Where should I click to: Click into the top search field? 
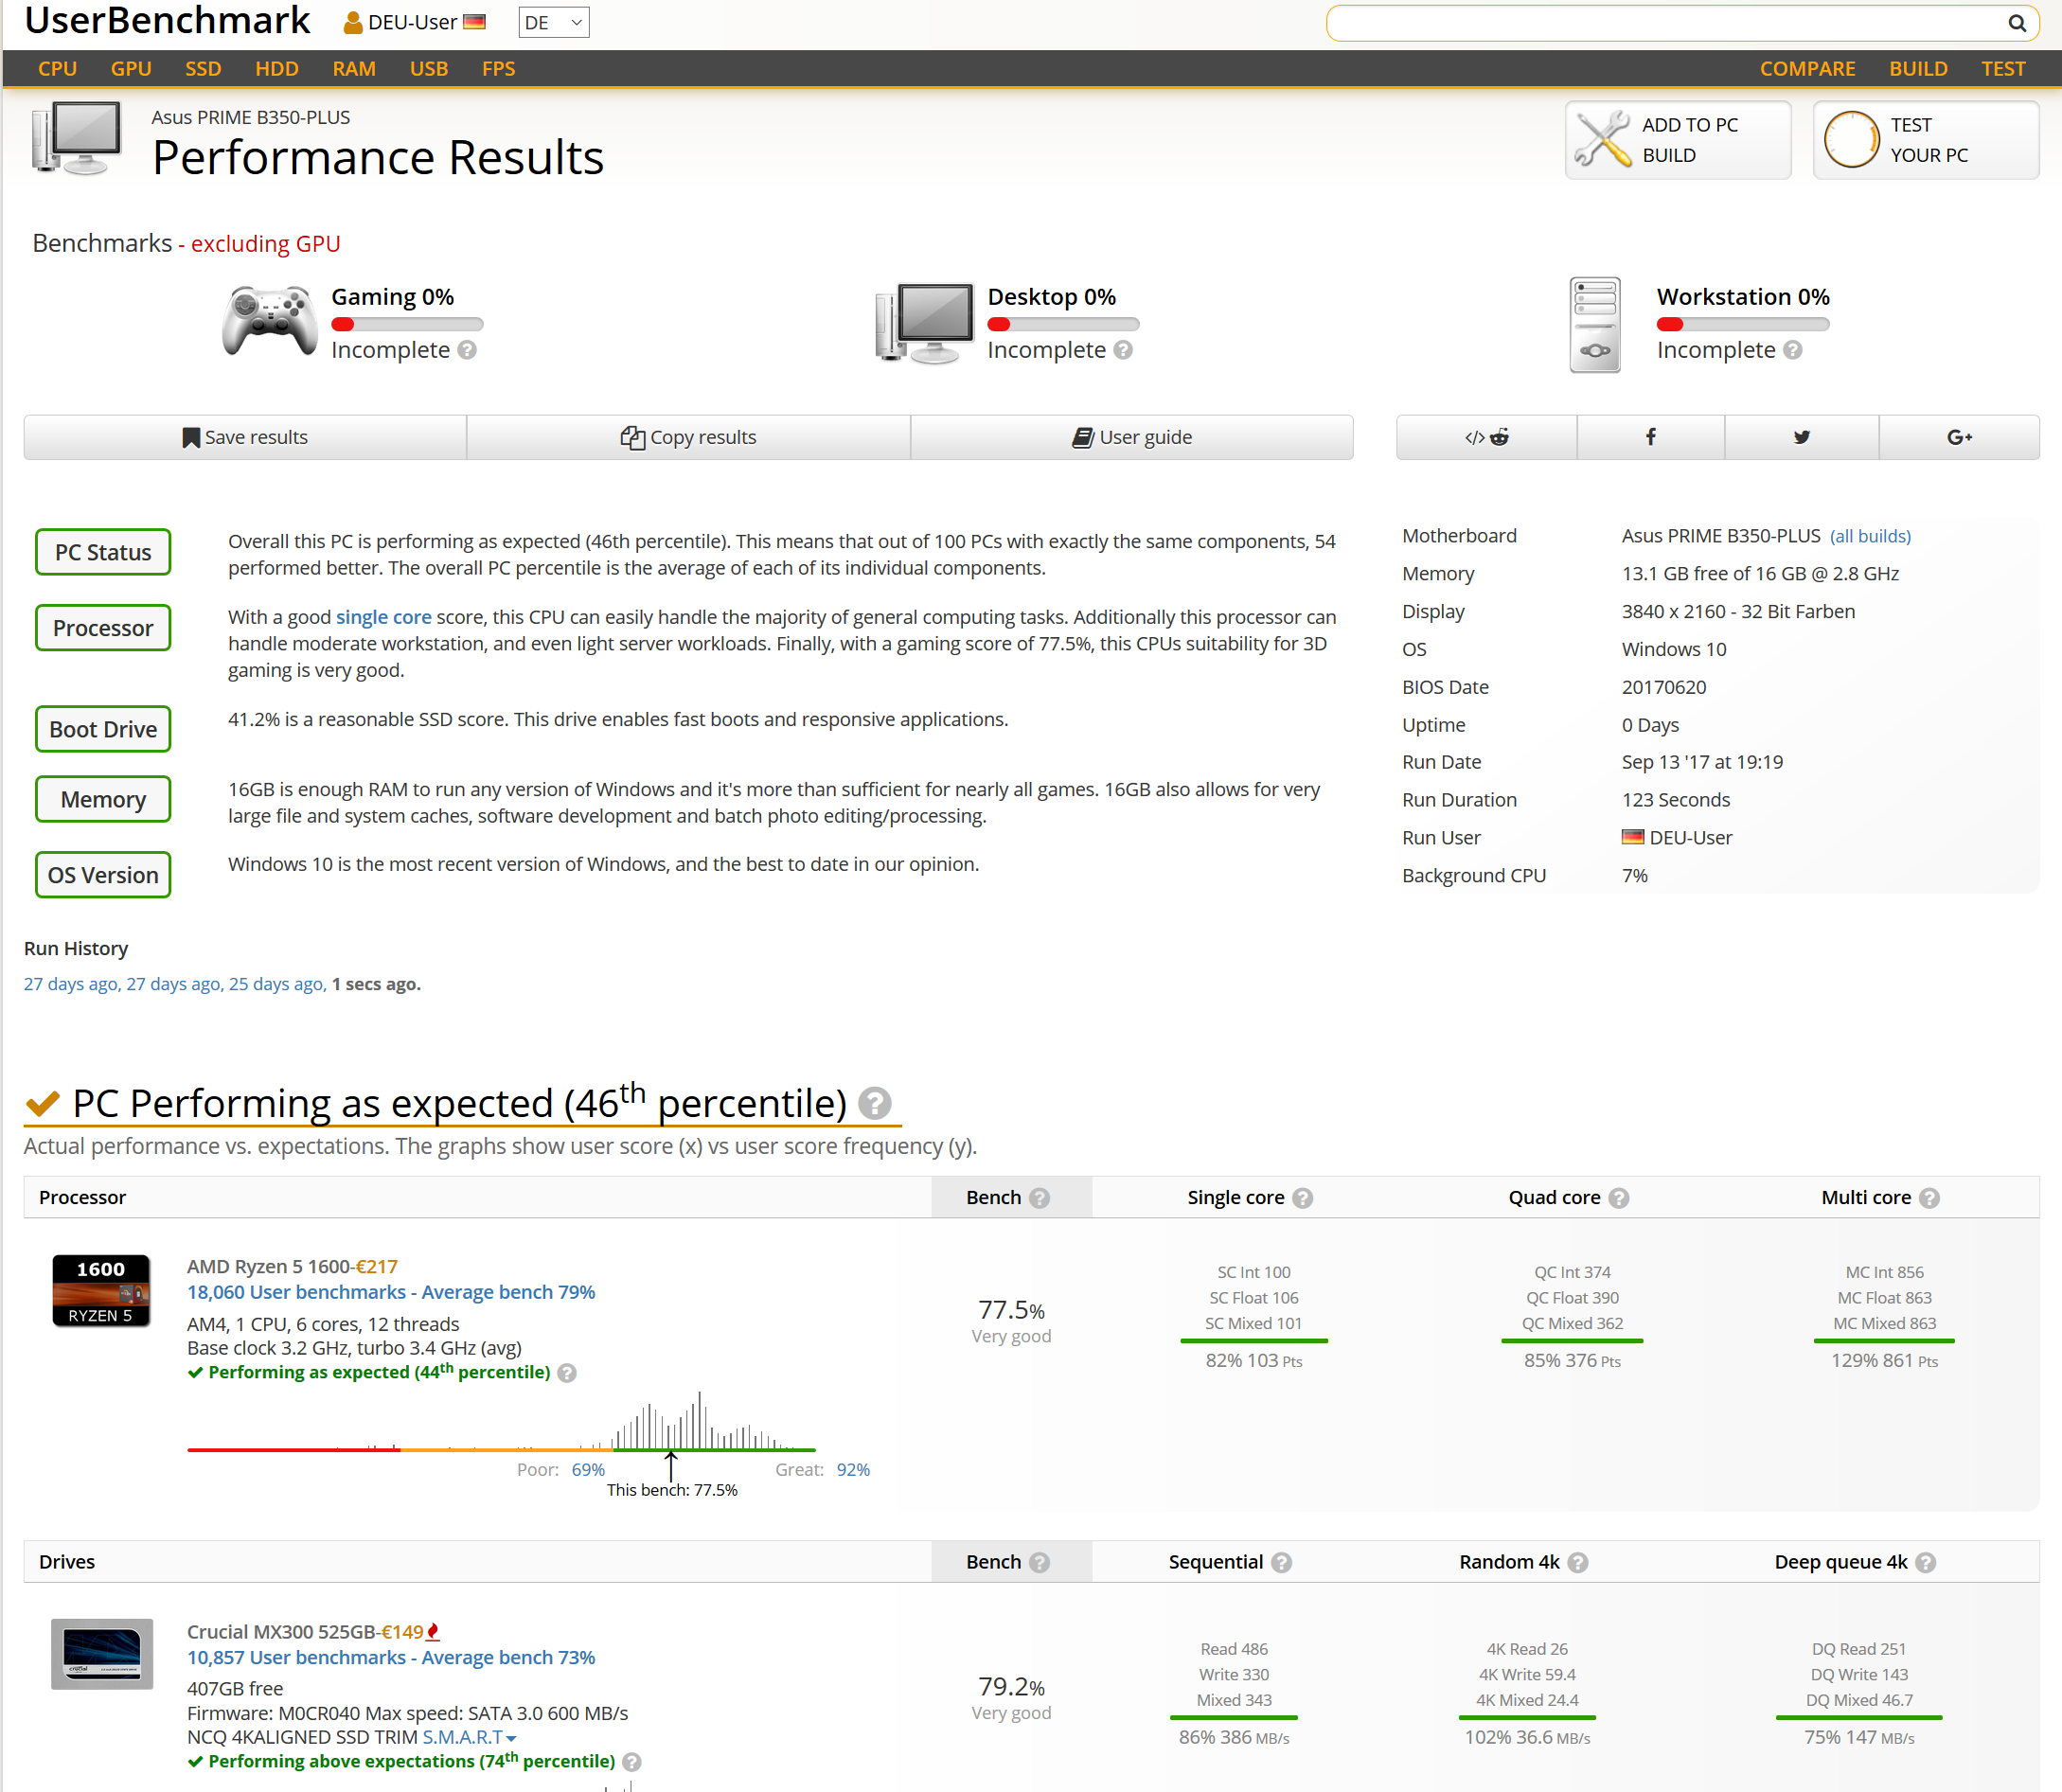click(x=1660, y=23)
